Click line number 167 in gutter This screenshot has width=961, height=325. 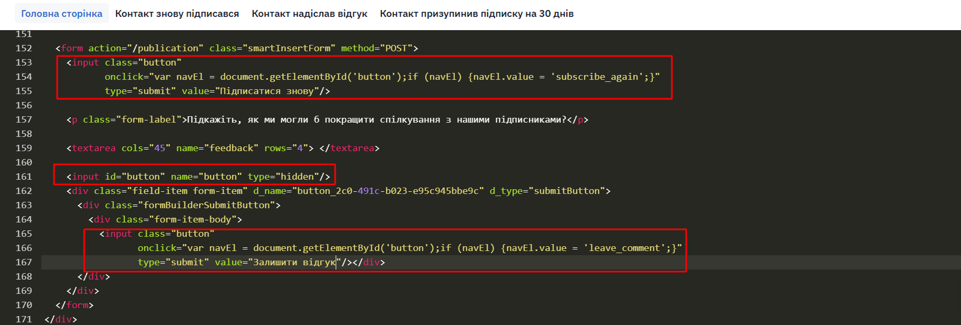coord(24,262)
